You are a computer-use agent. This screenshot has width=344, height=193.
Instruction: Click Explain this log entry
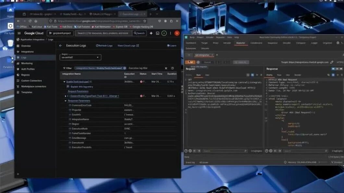(x=80, y=87)
